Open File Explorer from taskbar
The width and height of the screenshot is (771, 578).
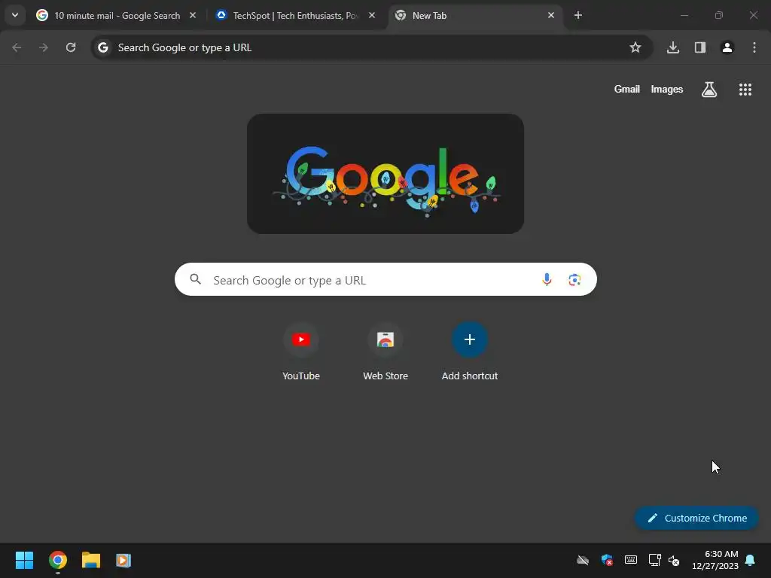(91, 560)
